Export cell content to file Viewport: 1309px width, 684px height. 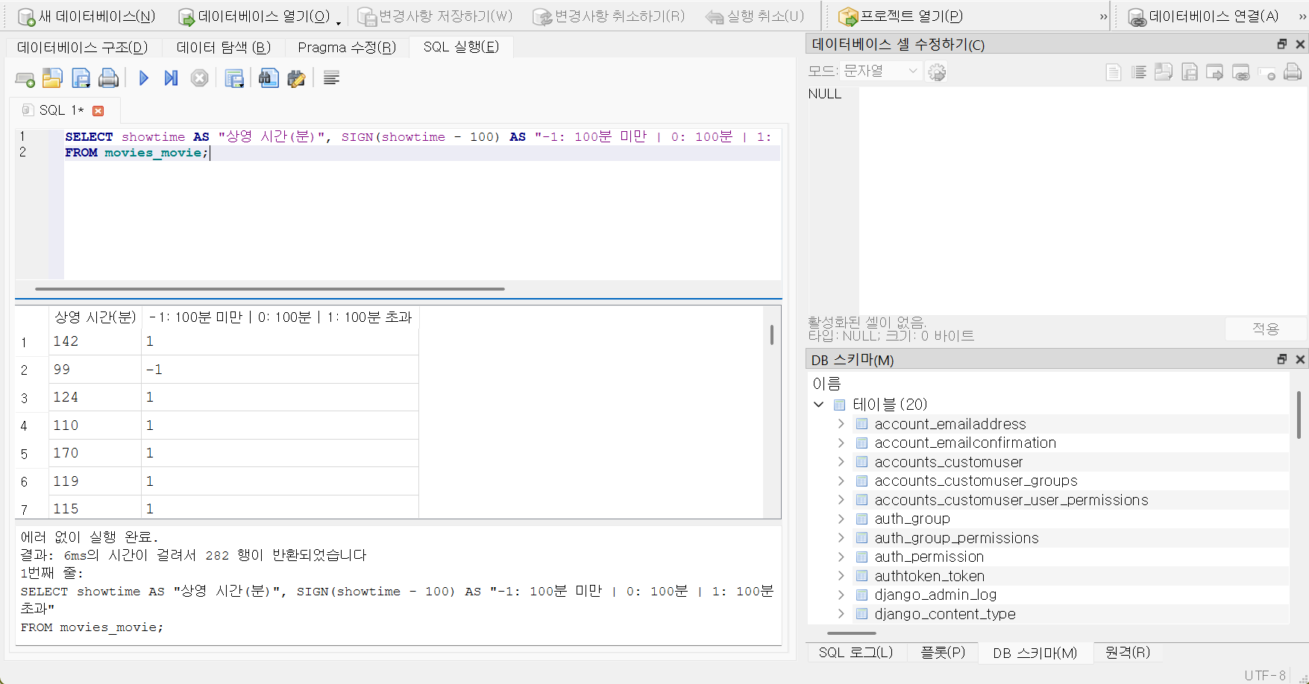[x=1190, y=72]
